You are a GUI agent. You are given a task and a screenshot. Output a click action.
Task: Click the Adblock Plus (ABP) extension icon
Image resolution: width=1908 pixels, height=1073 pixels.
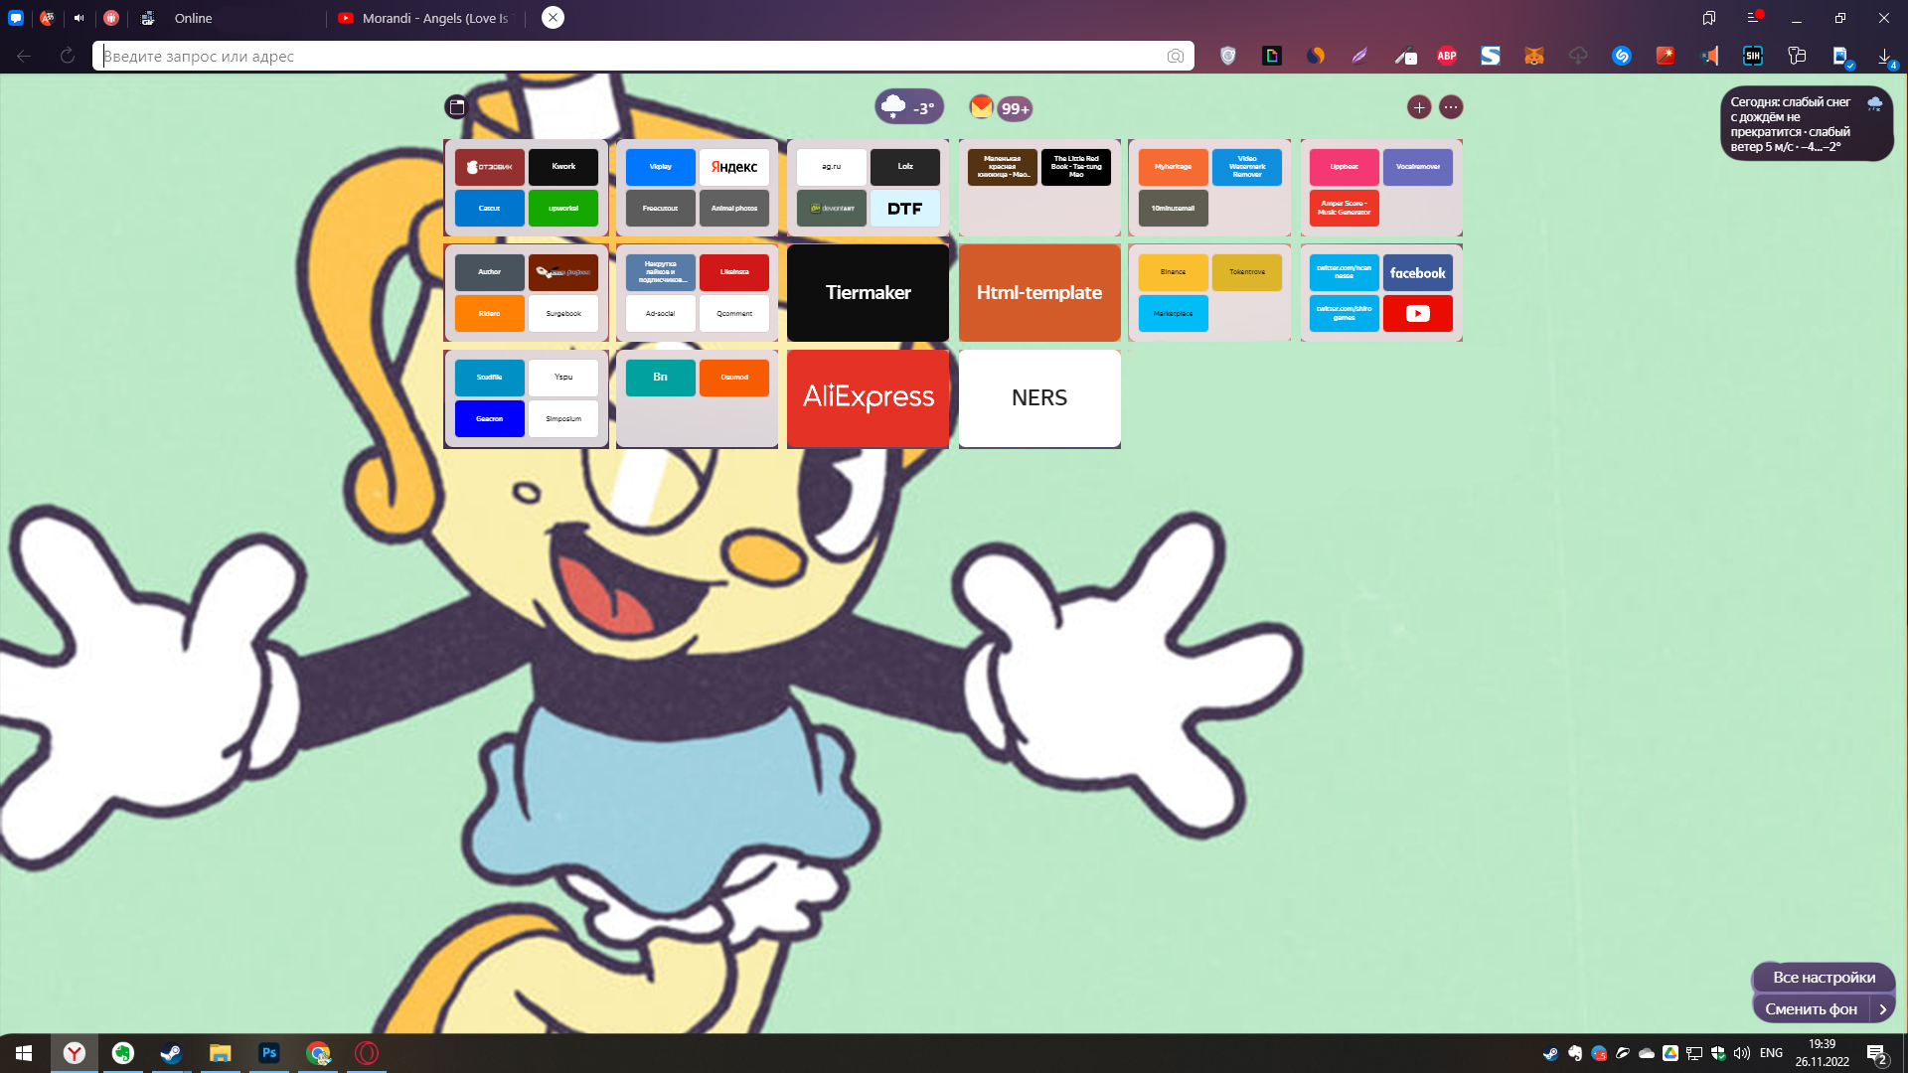1447,56
